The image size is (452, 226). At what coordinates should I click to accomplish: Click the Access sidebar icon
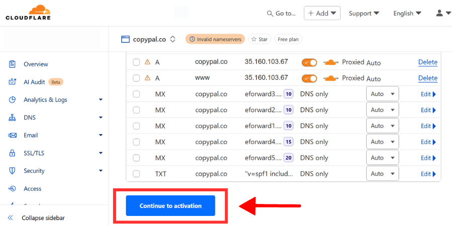12,188
